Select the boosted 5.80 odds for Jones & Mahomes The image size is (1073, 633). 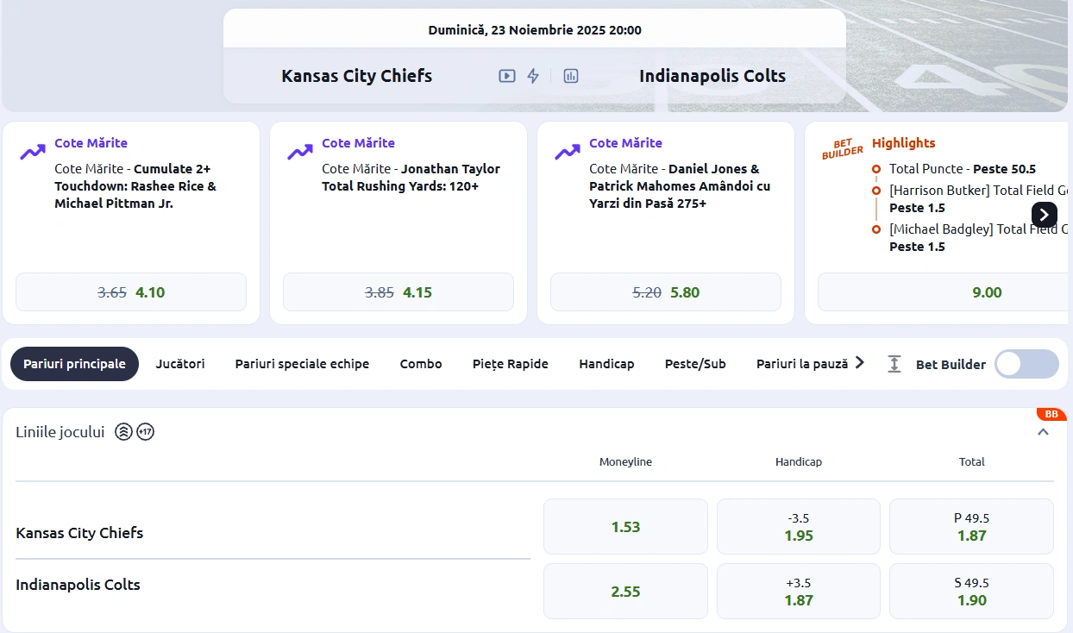pyautogui.click(x=665, y=291)
